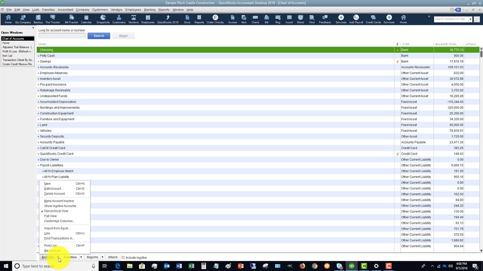Open Customers center icon
Viewport: 483px width, 271px height.
pos(119,19)
